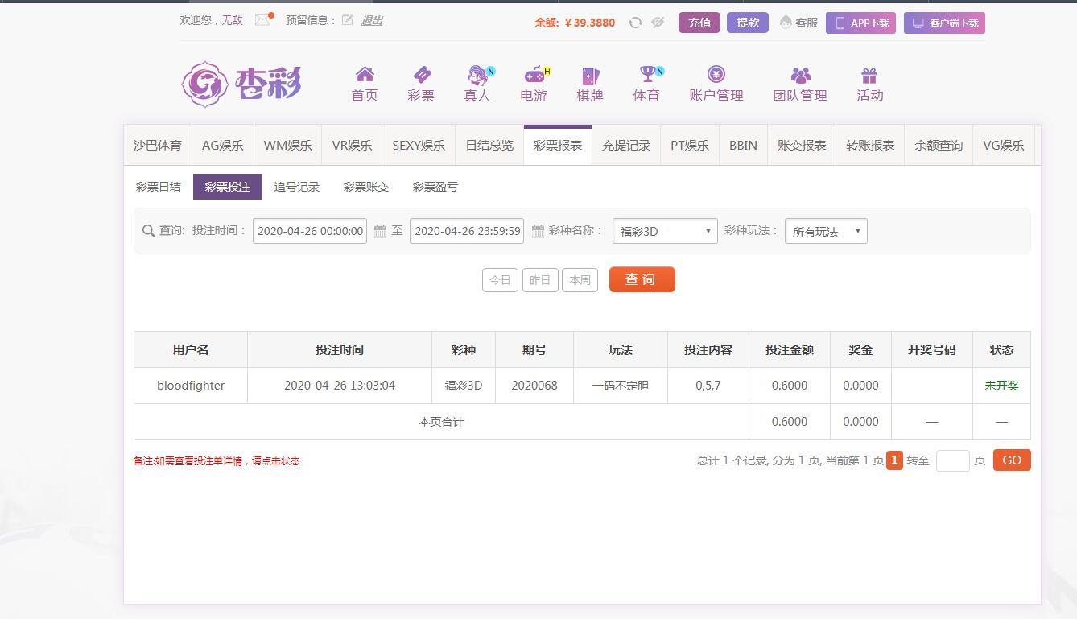Toggle balance visibility with eye icon

click(x=658, y=23)
